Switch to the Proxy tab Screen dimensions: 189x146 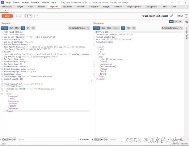(x=30, y=6)
